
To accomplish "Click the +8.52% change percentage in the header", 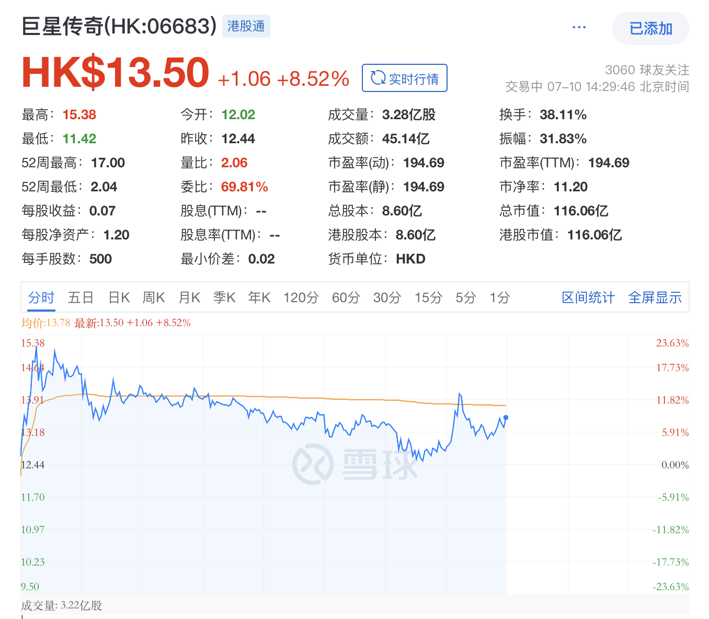I will 313,79.
